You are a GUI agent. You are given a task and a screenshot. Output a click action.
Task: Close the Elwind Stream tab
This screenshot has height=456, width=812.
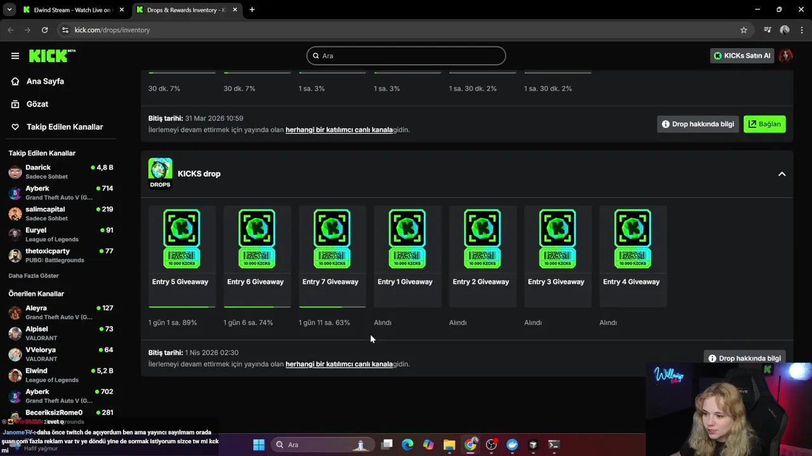(122, 9)
